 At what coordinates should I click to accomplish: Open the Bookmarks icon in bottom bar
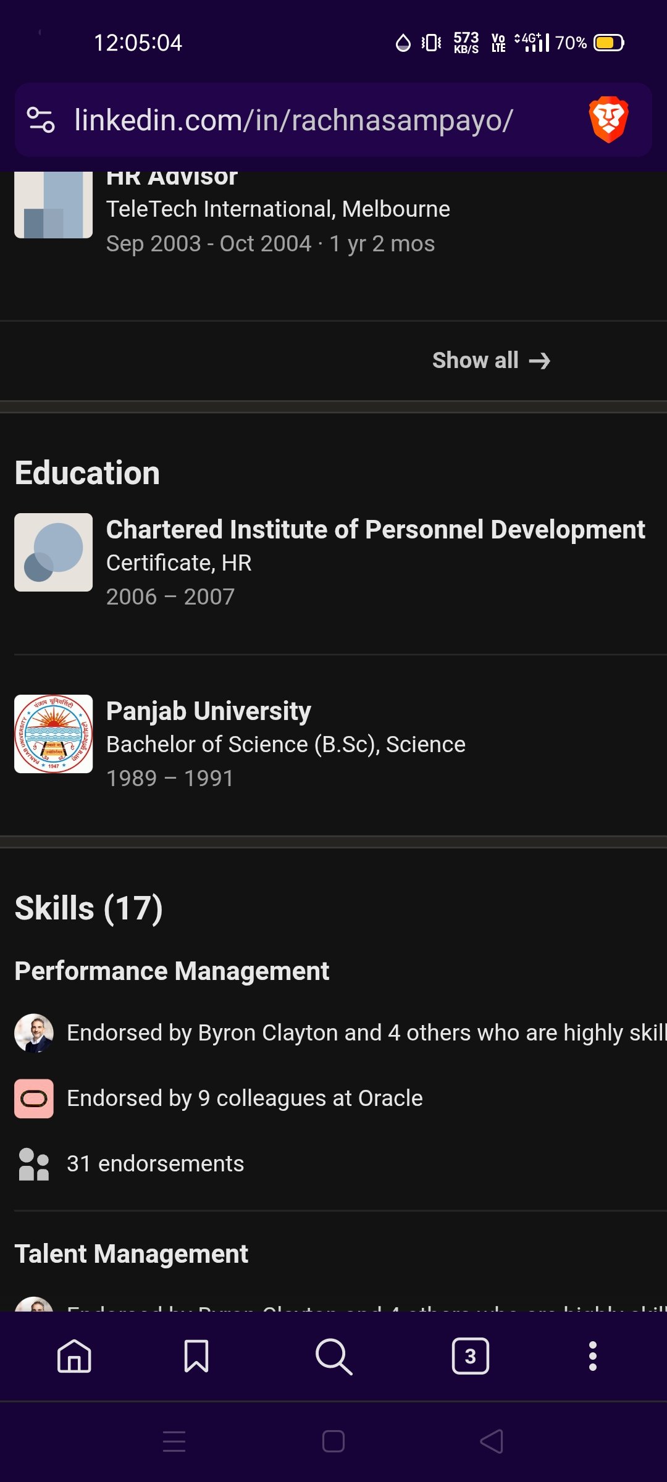[198, 1356]
